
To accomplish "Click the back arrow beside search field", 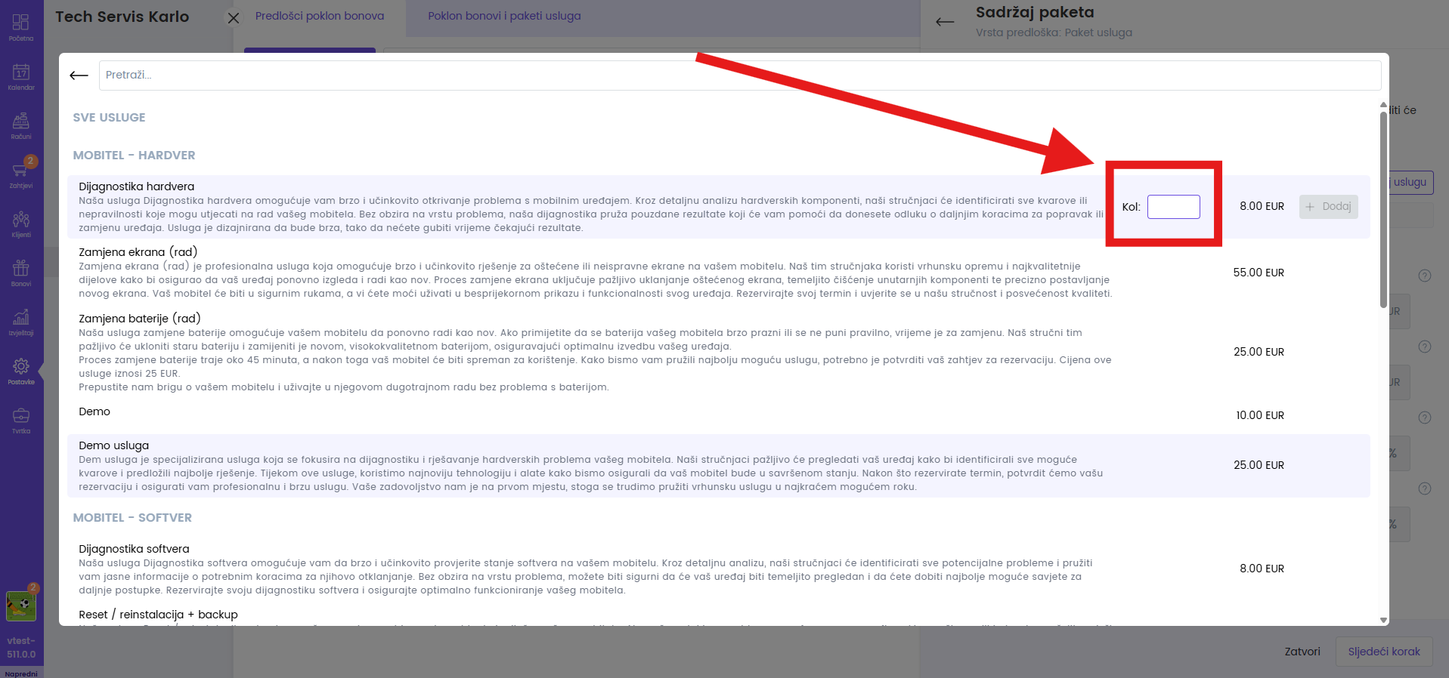I will pos(79,76).
